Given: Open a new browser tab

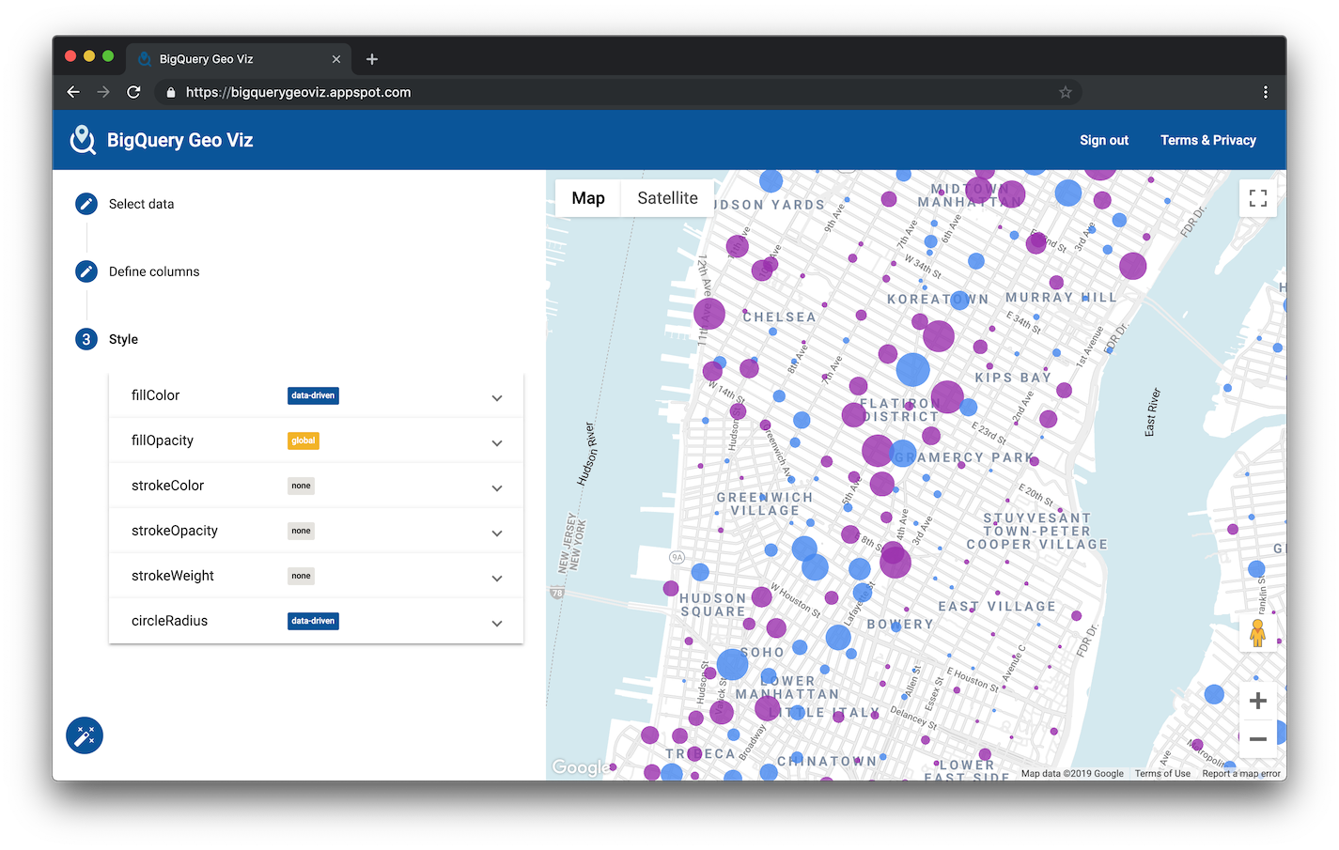Looking at the screenshot, I should click(372, 59).
